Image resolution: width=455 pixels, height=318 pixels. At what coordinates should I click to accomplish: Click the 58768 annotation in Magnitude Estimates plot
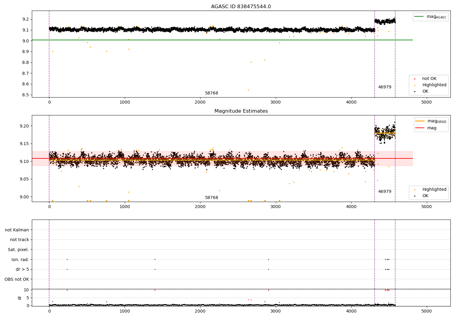[x=211, y=198]
